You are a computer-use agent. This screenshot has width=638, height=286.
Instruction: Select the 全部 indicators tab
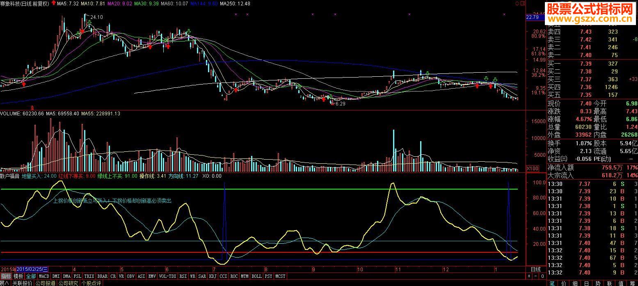pos(31,276)
